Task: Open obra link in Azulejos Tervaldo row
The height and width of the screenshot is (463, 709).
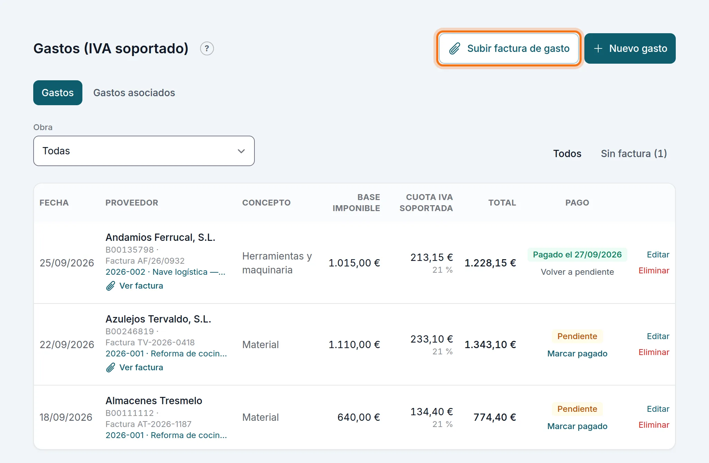Action: [166, 354]
